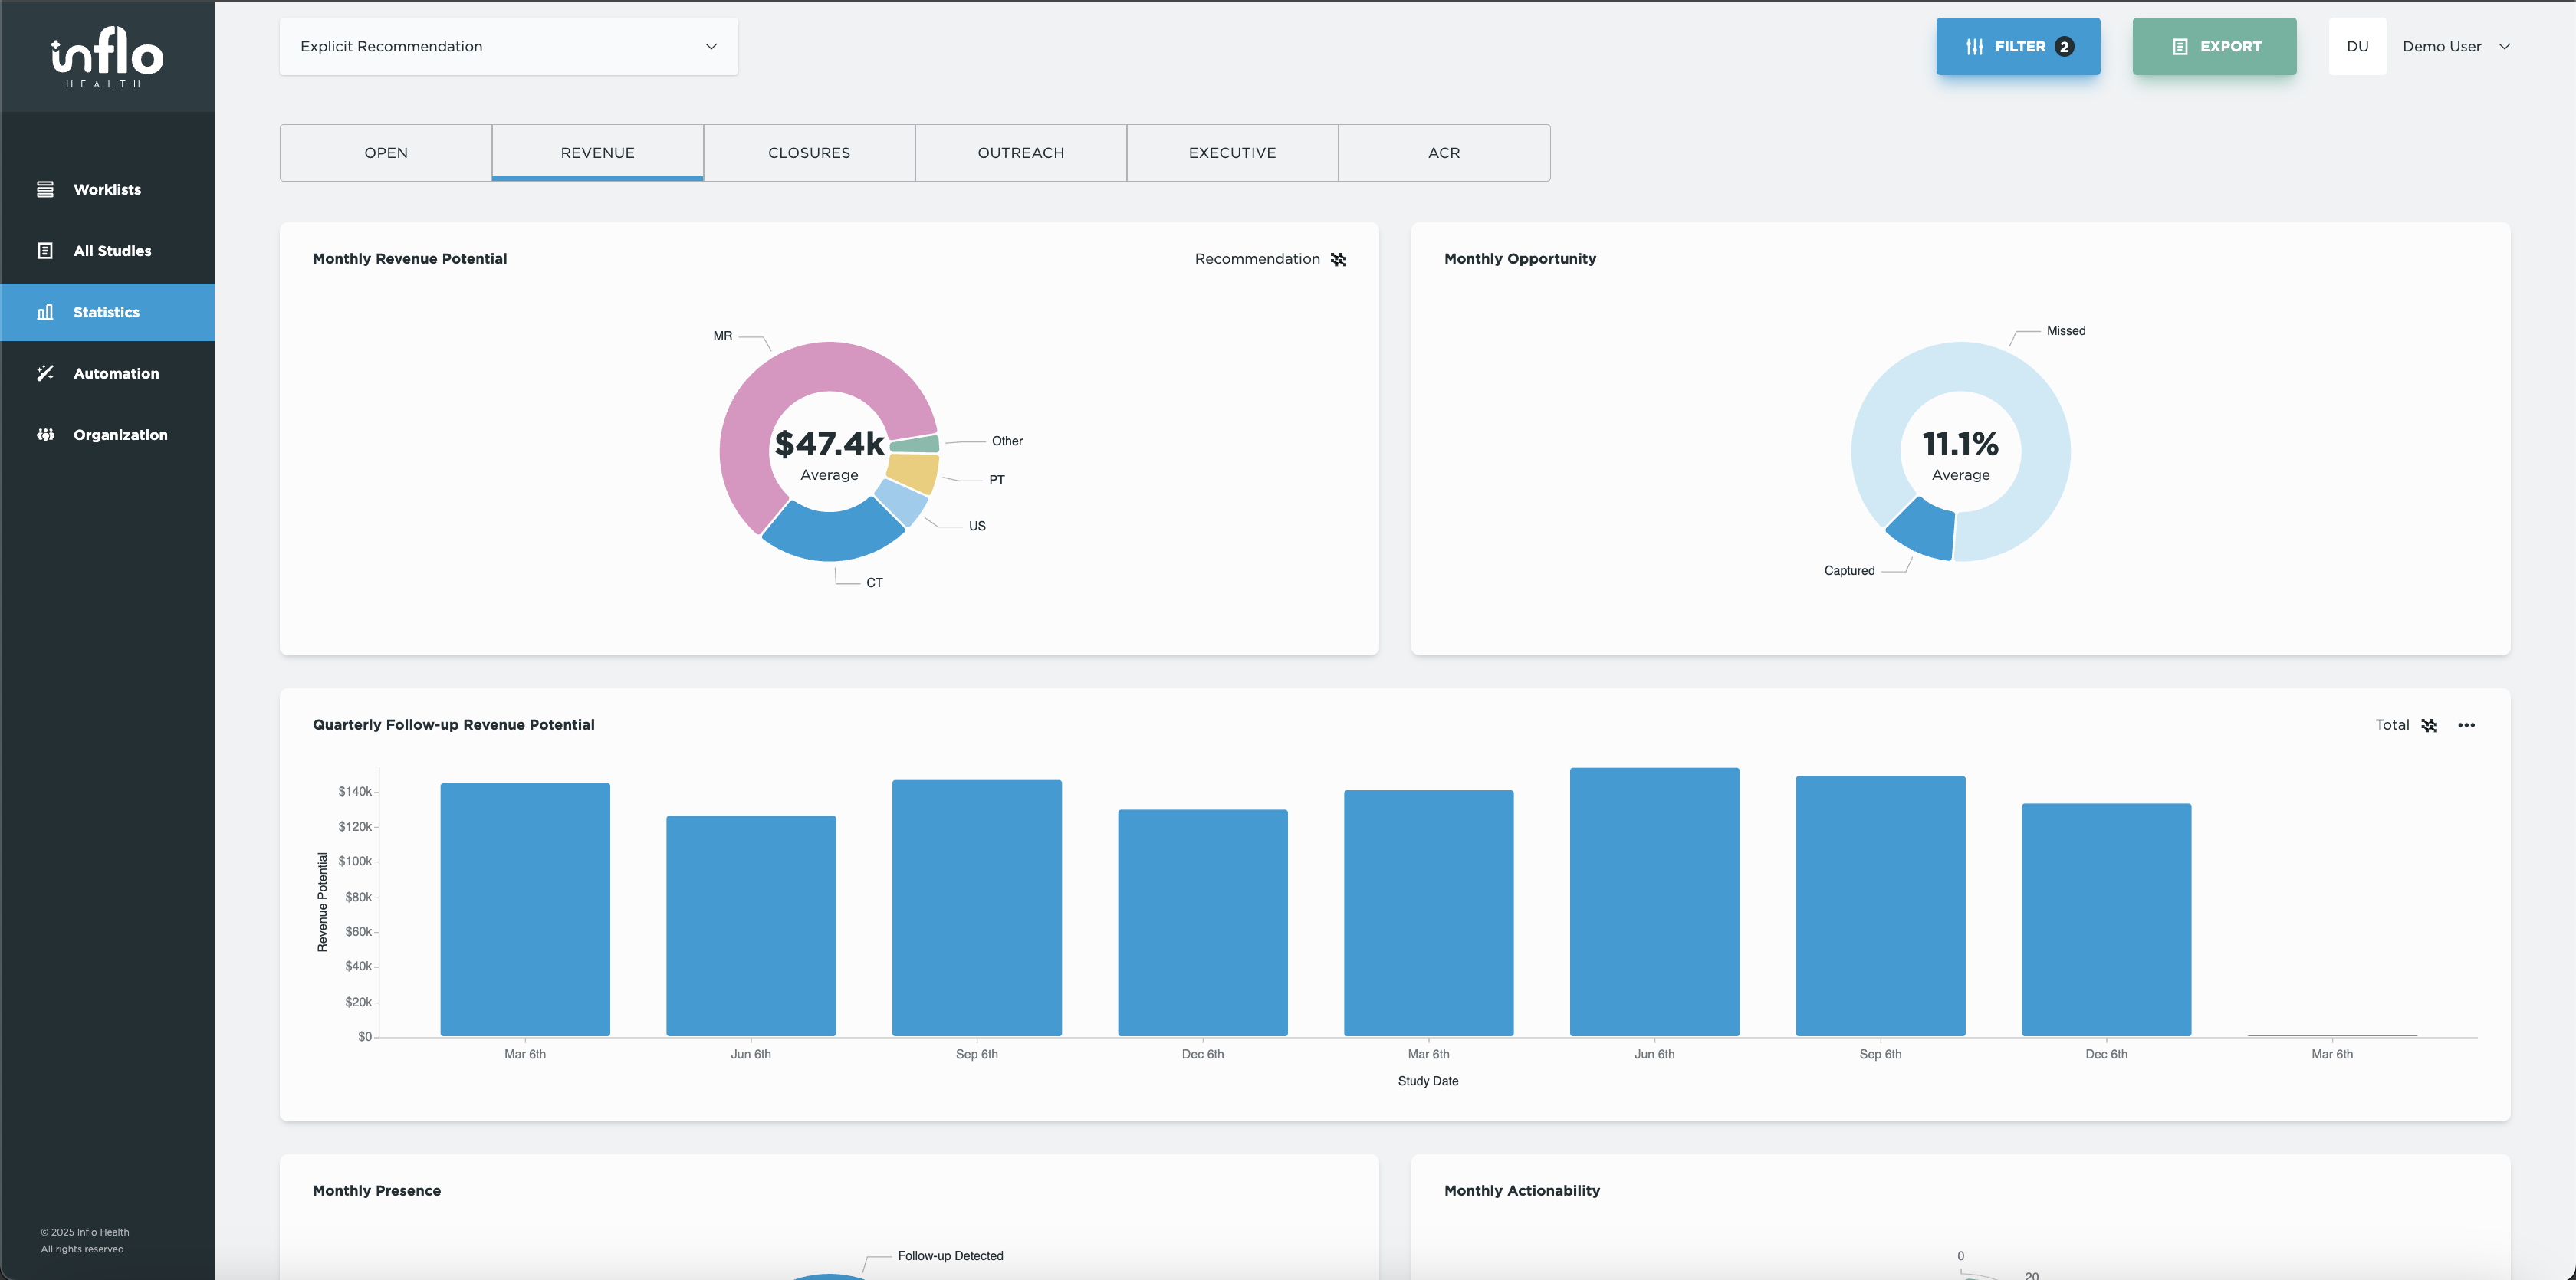Click the Statistics bar chart icon
2576x1280 pixels.
45,312
